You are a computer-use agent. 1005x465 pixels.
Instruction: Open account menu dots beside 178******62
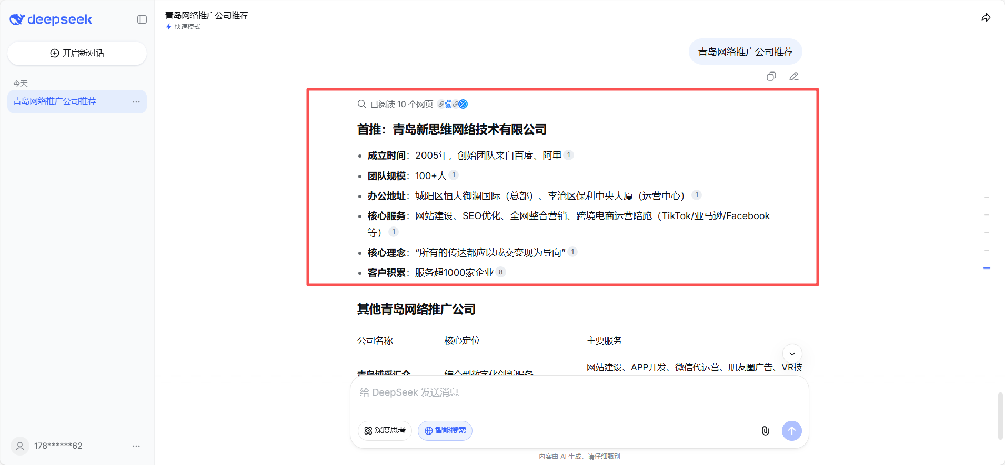[136, 446]
